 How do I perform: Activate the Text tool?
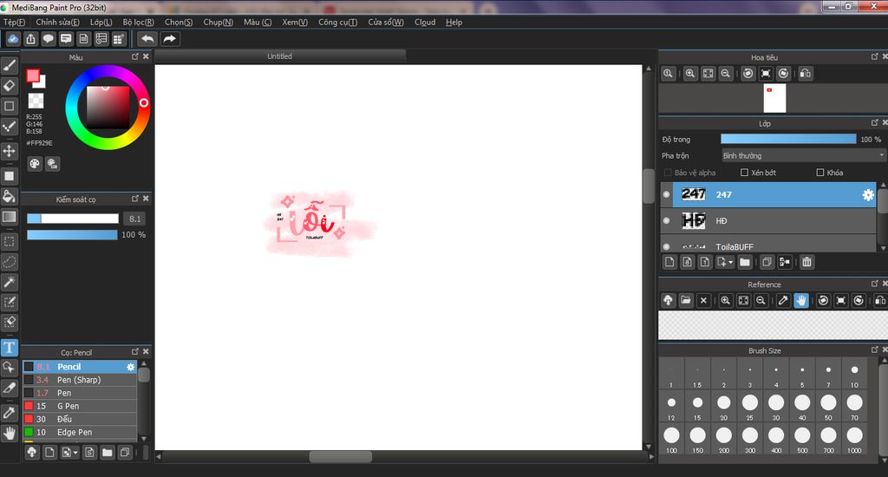(x=9, y=347)
